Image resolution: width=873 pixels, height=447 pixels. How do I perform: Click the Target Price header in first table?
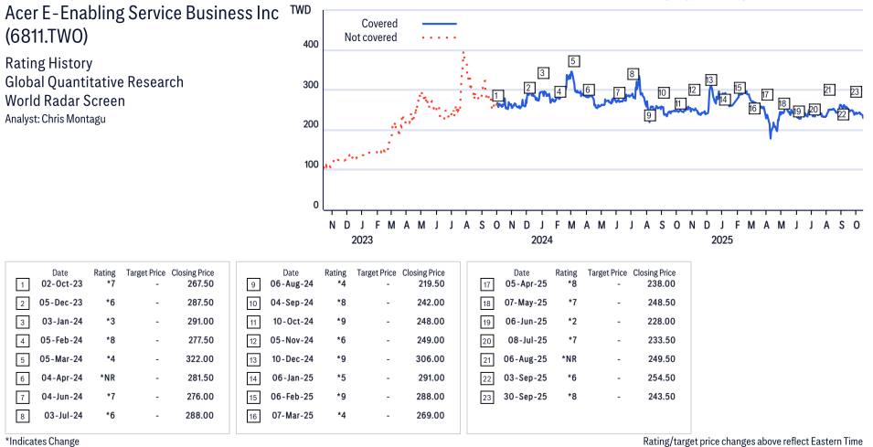click(x=145, y=272)
